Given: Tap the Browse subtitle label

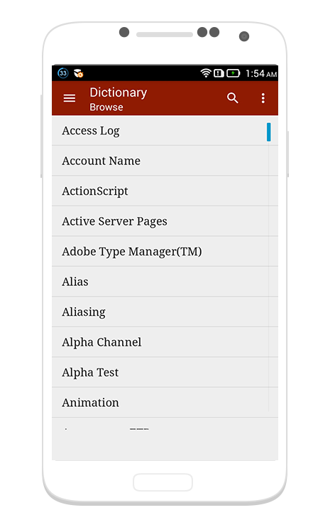Looking at the screenshot, I should point(106,107).
